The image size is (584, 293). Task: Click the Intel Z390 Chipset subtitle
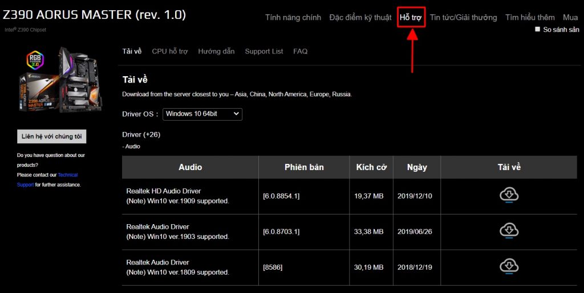(x=25, y=30)
